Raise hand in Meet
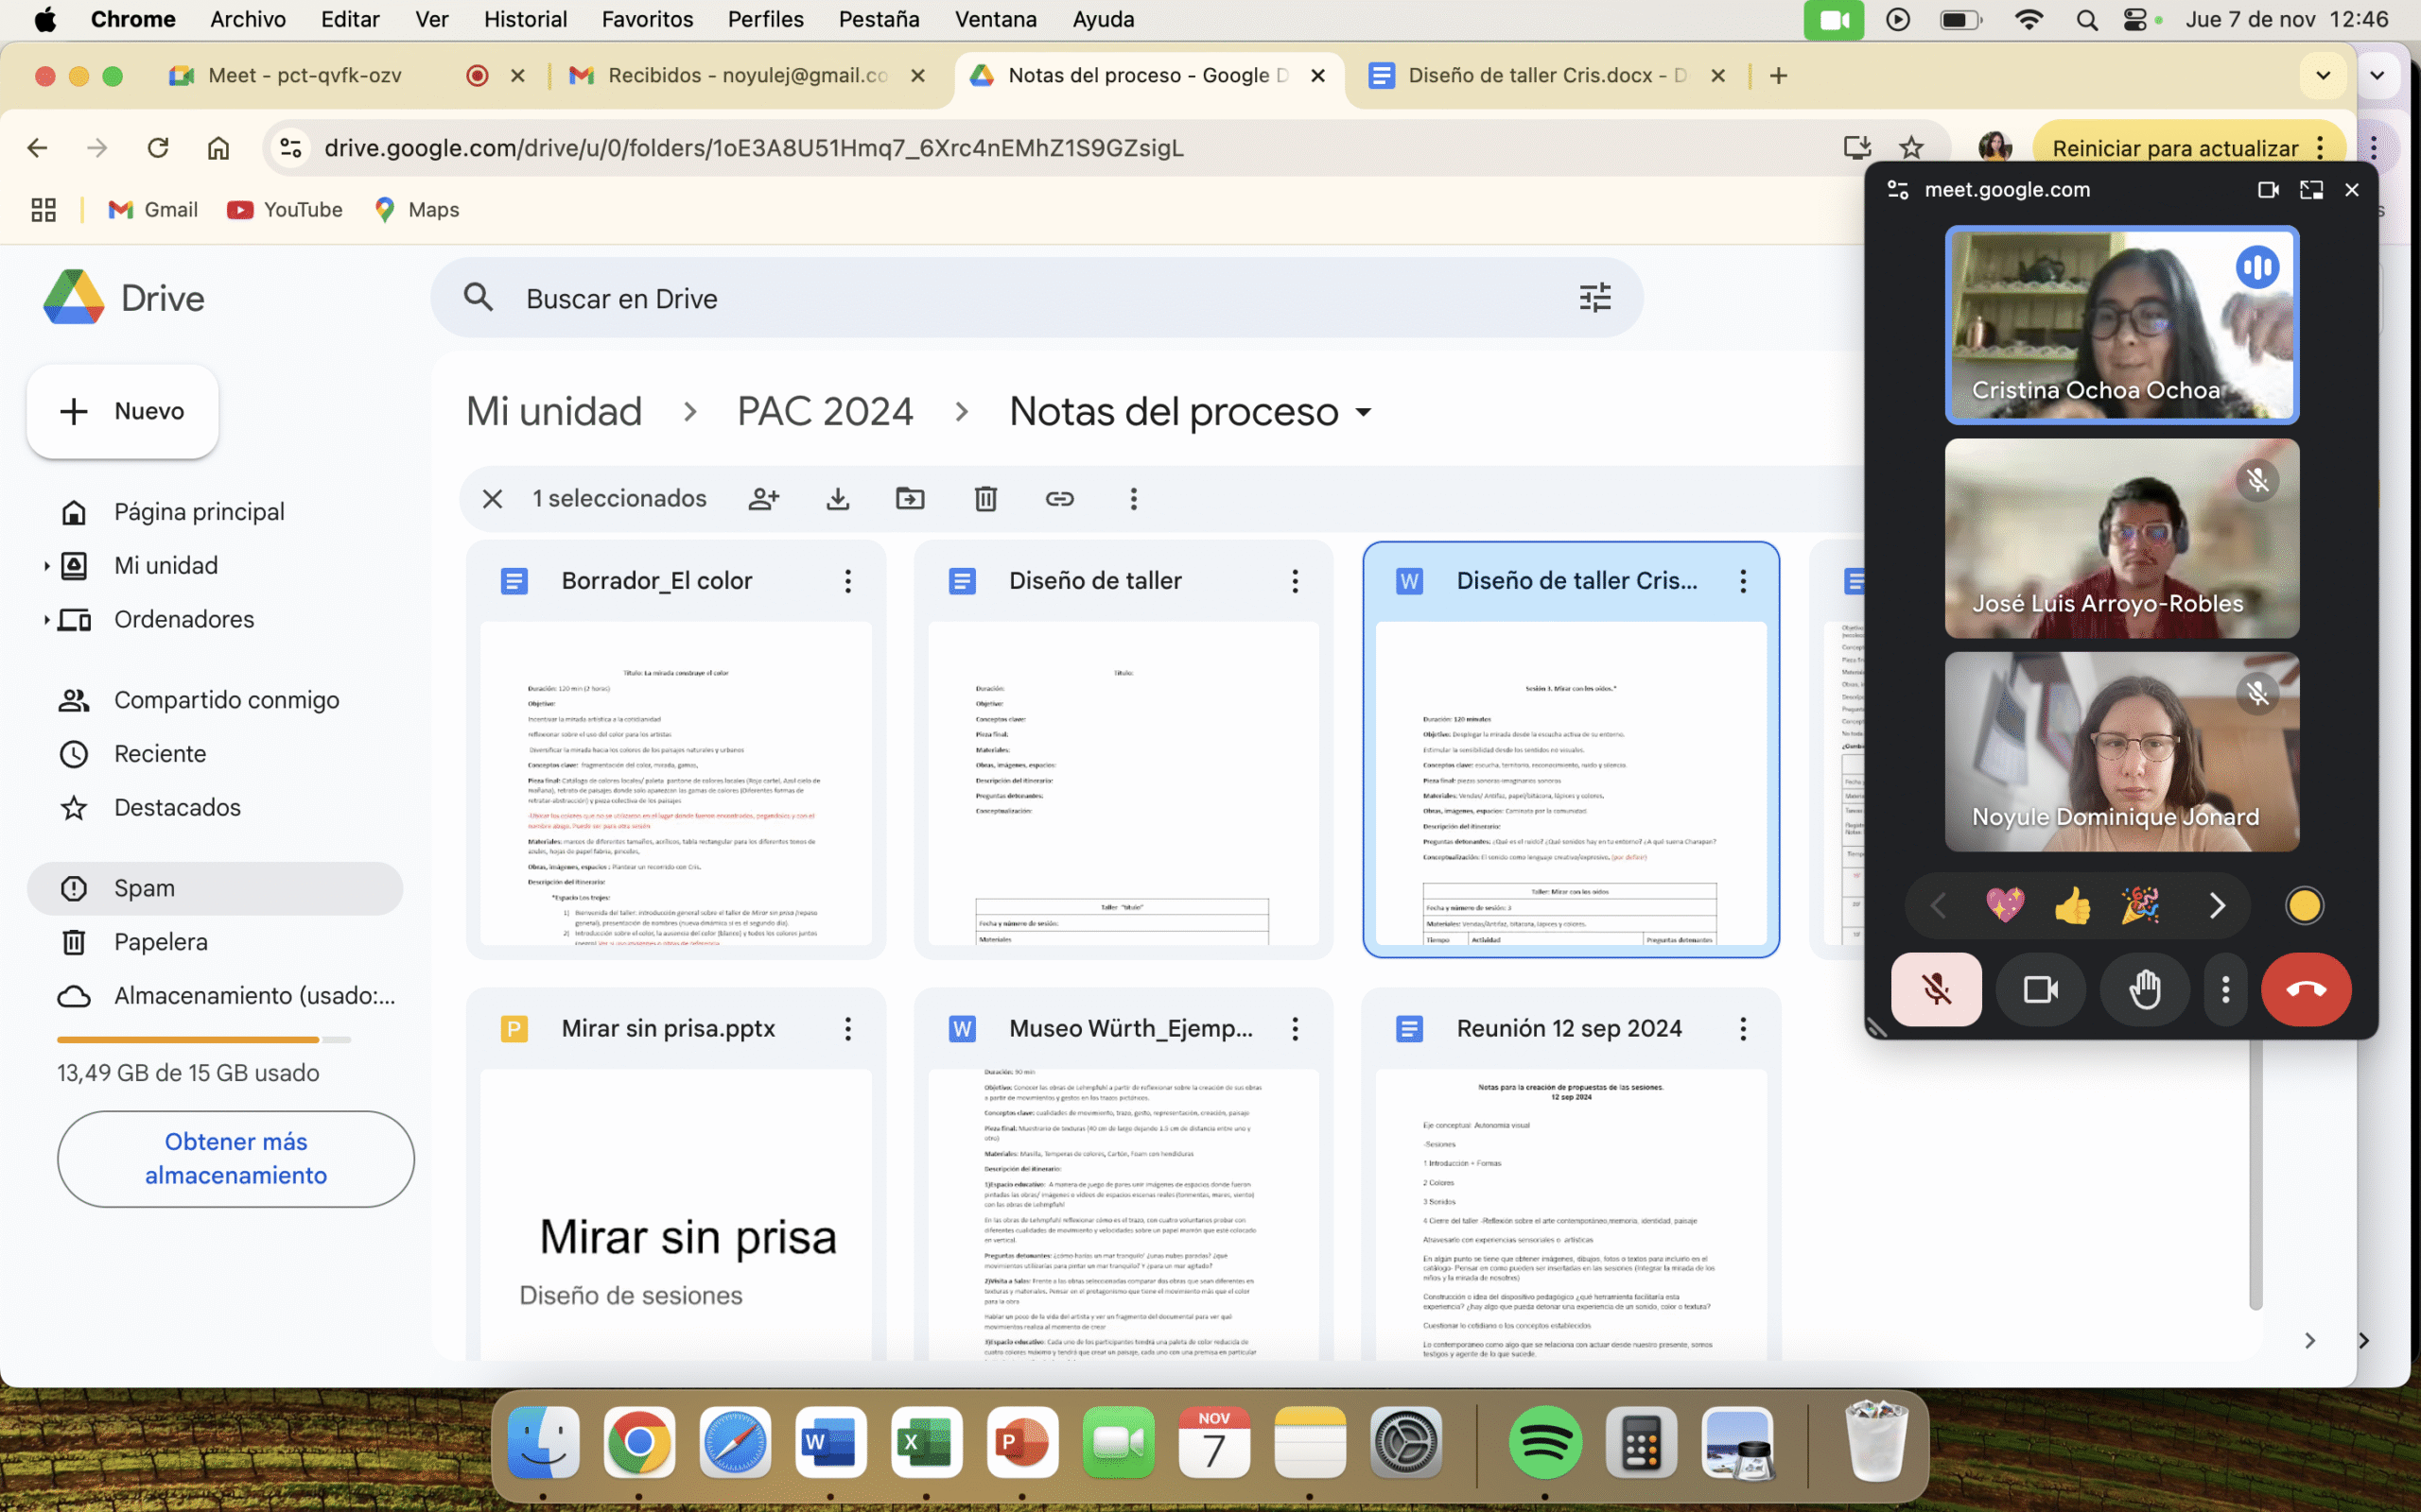This screenshot has width=2421, height=1512. (x=2144, y=990)
